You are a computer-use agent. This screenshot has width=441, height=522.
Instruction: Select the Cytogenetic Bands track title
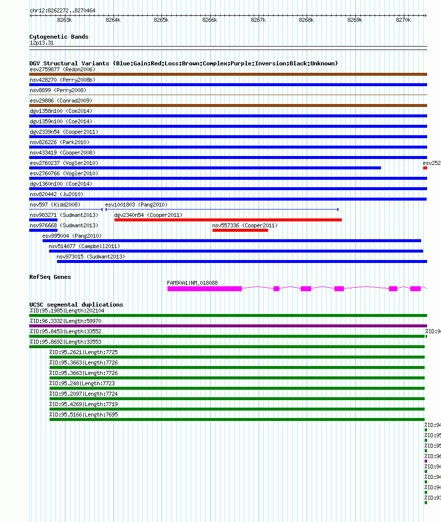point(59,37)
